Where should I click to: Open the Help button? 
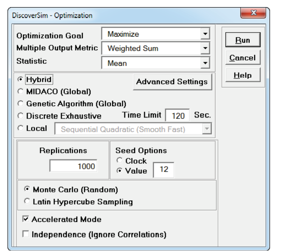pos(242,75)
